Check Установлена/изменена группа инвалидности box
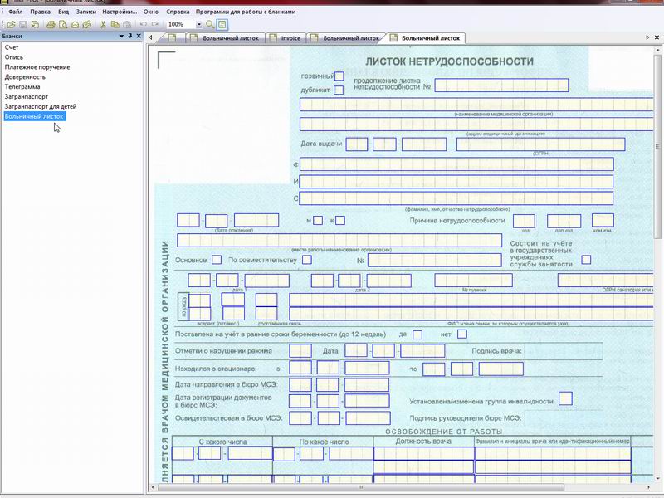The image size is (664, 498). [565, 398]
